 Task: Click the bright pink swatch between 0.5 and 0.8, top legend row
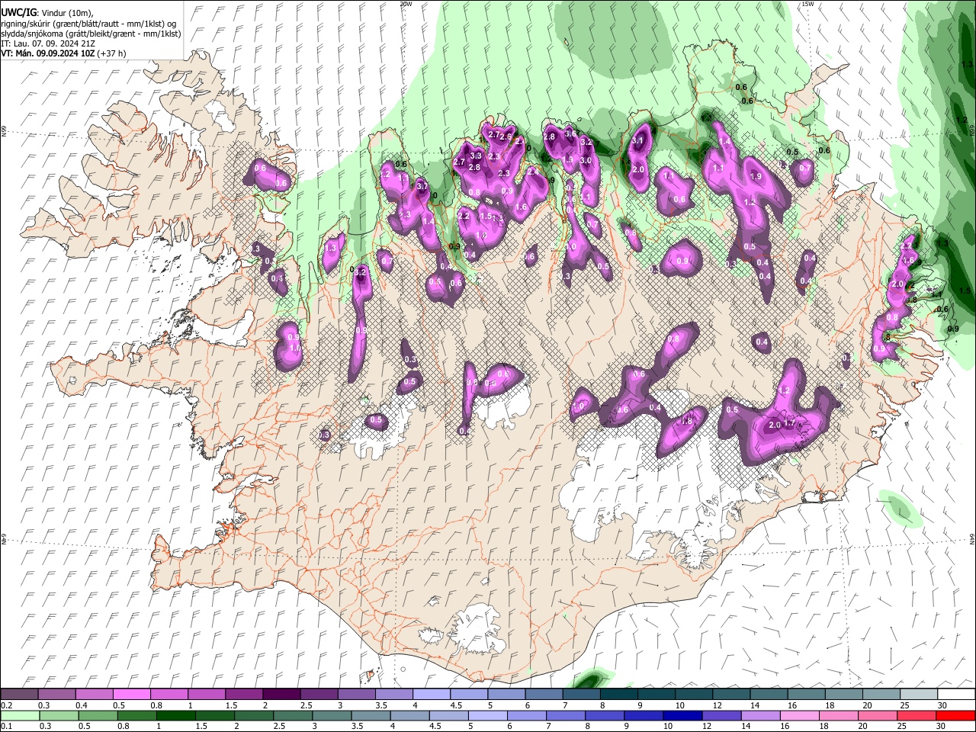click(131, 694)
